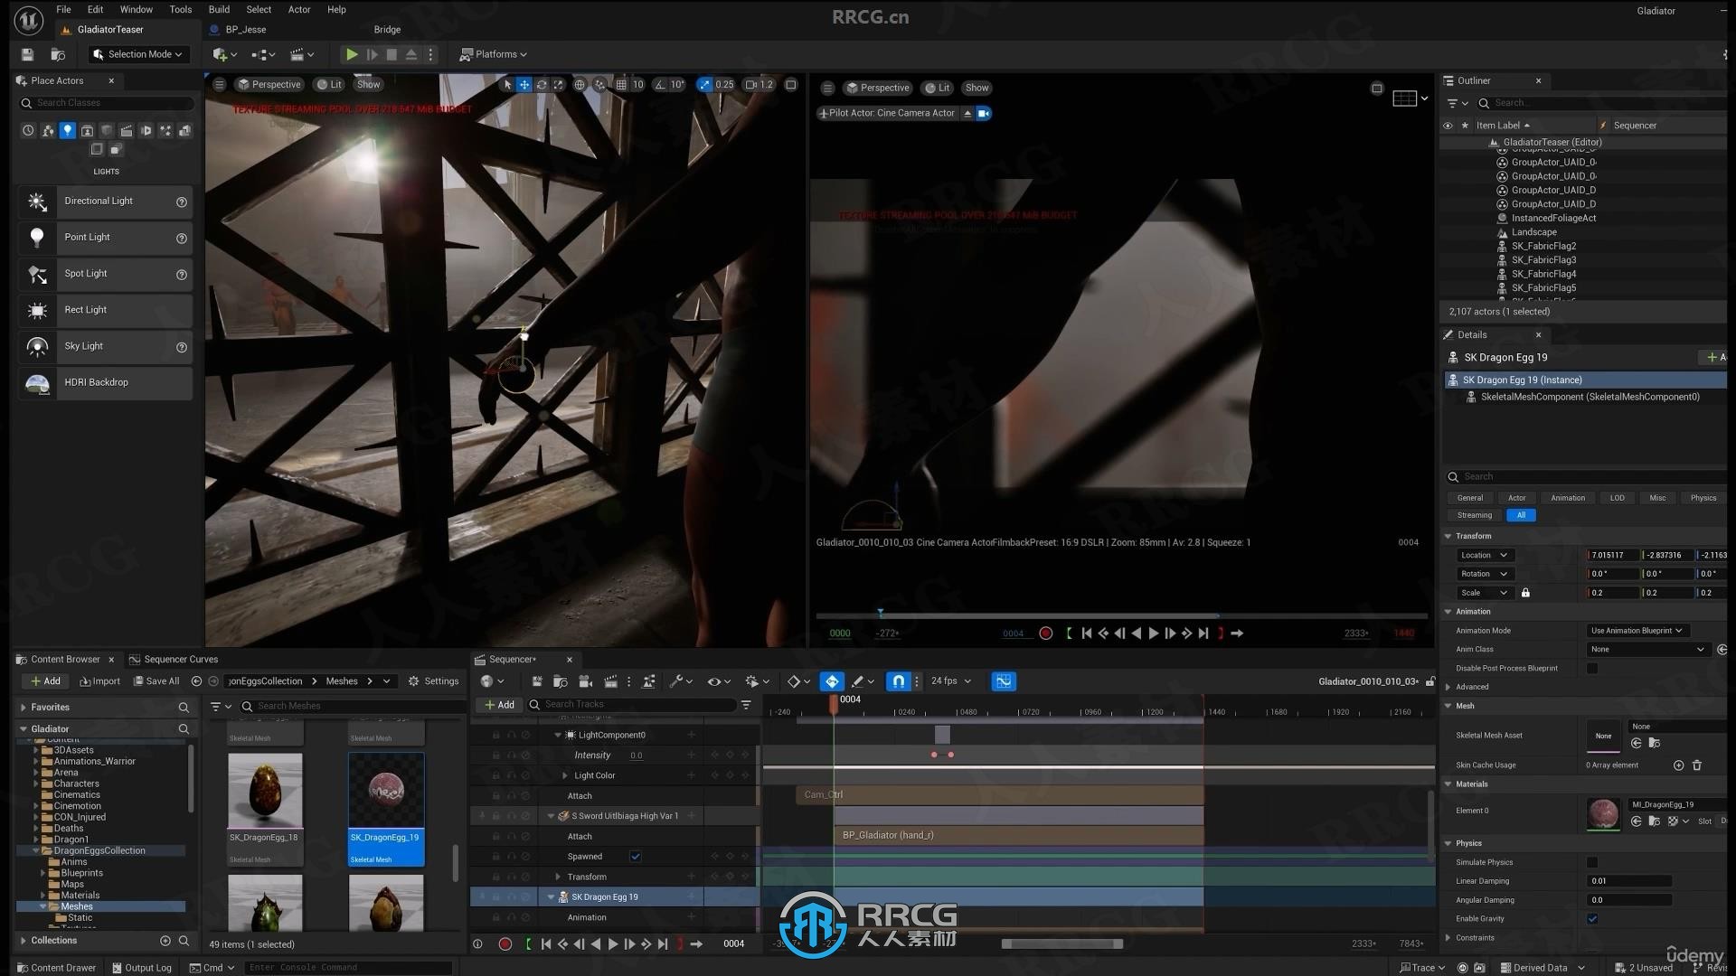The height and width of the screenshot is (976, 1736).
Task: Lock the Scale ratio icon
Action: pos(1525,593)
